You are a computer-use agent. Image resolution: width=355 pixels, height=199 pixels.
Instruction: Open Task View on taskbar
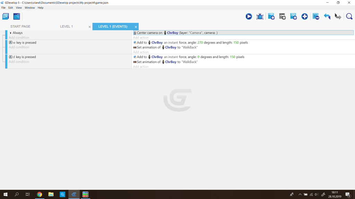28,194
